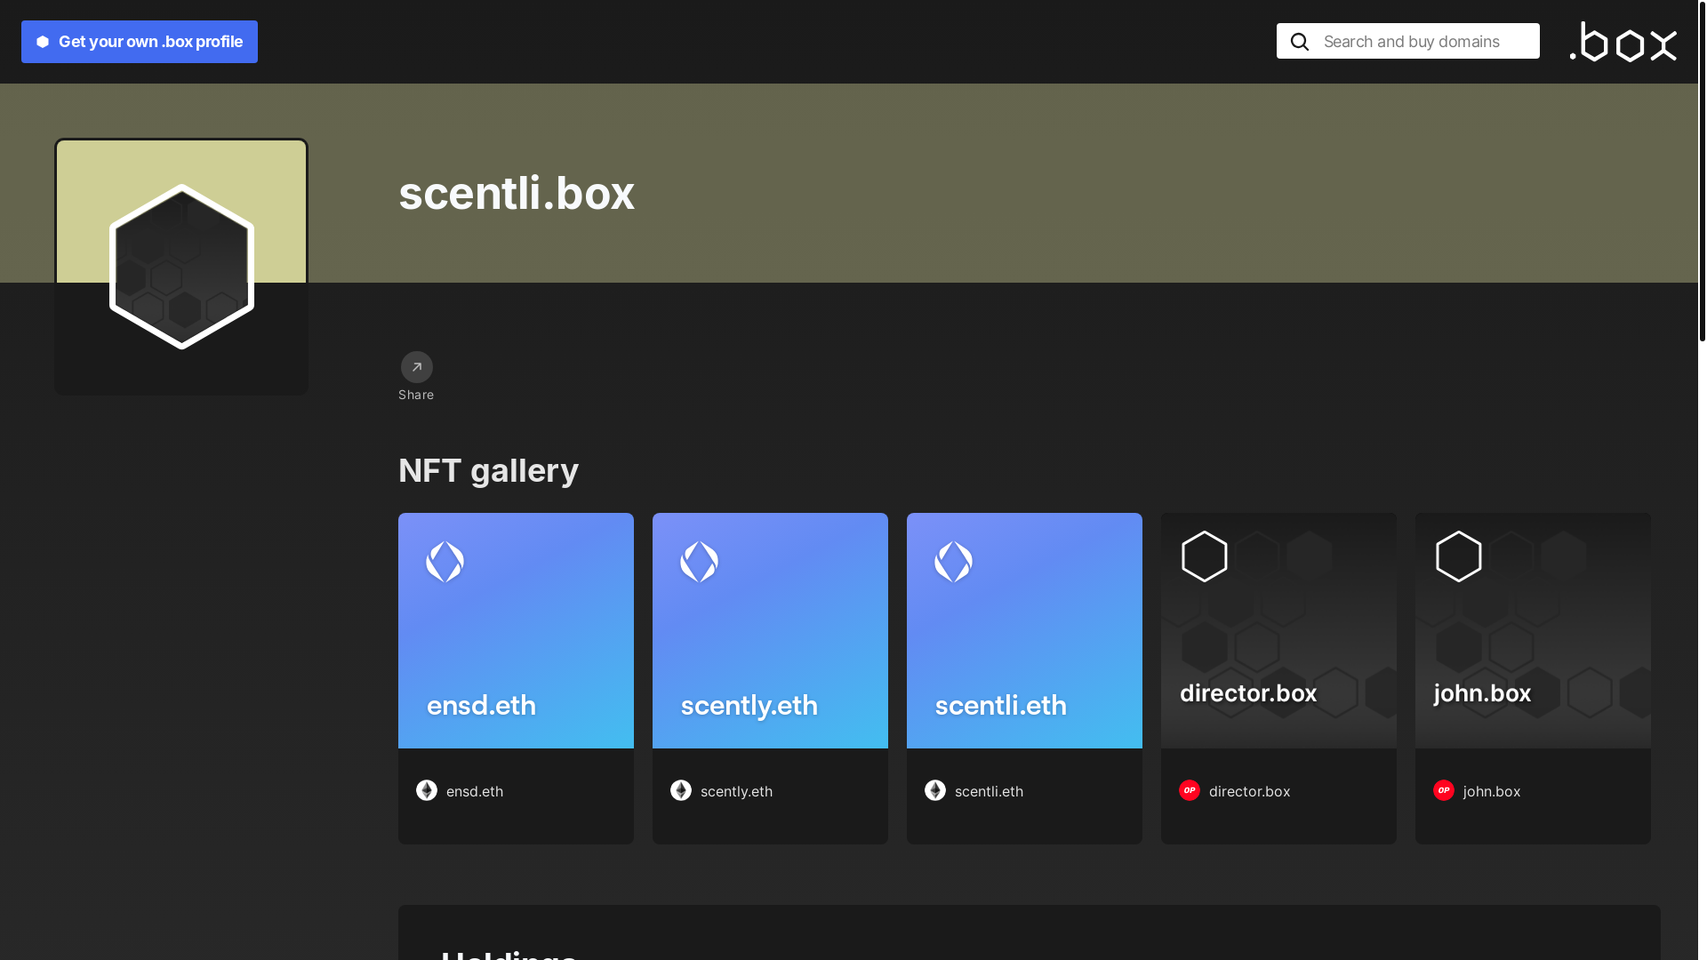Viewport: 1707px width, 960px height.
Task: Click the ENS logo on scentli.eth card
Action: coord(954,562)
